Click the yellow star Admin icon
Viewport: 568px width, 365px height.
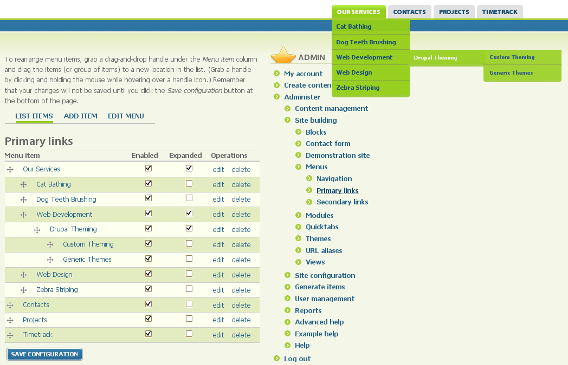tap(283, 56)
